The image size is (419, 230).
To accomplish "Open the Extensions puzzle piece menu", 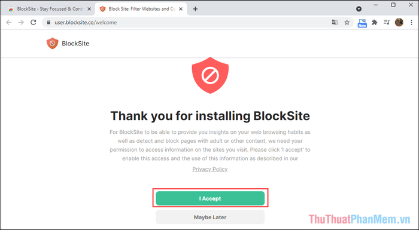I will [x=375, y=23].
